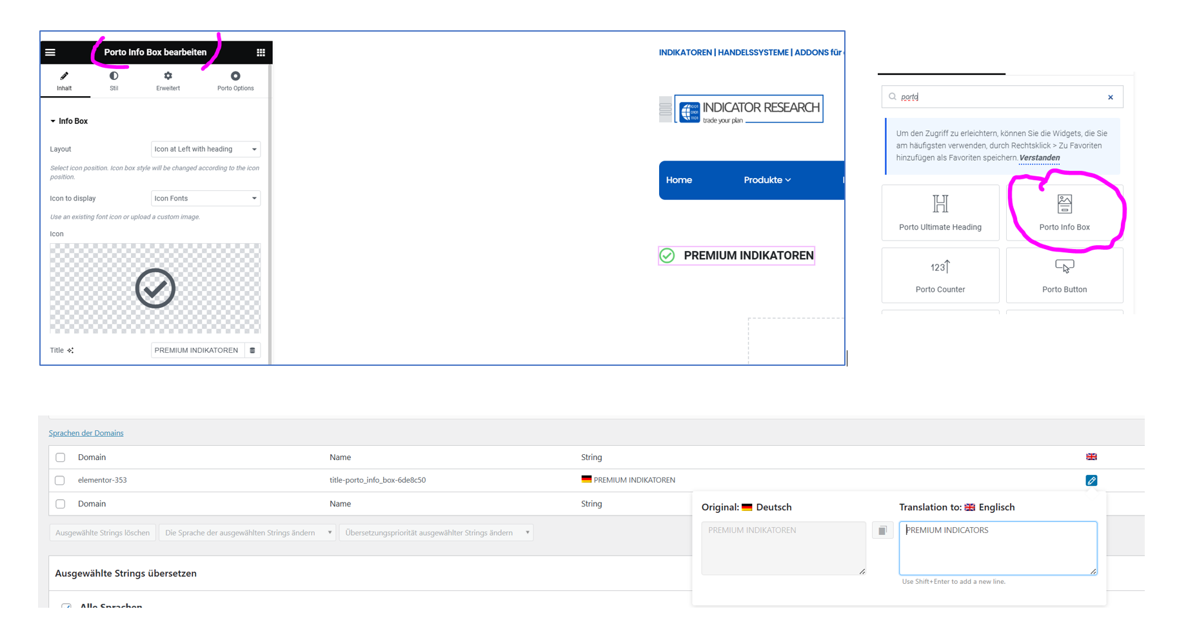Open Übersetzungspriorität ausgewählter Strings ändern dropdown
This screenshot has width=1197, height=640.
point(436,533)
